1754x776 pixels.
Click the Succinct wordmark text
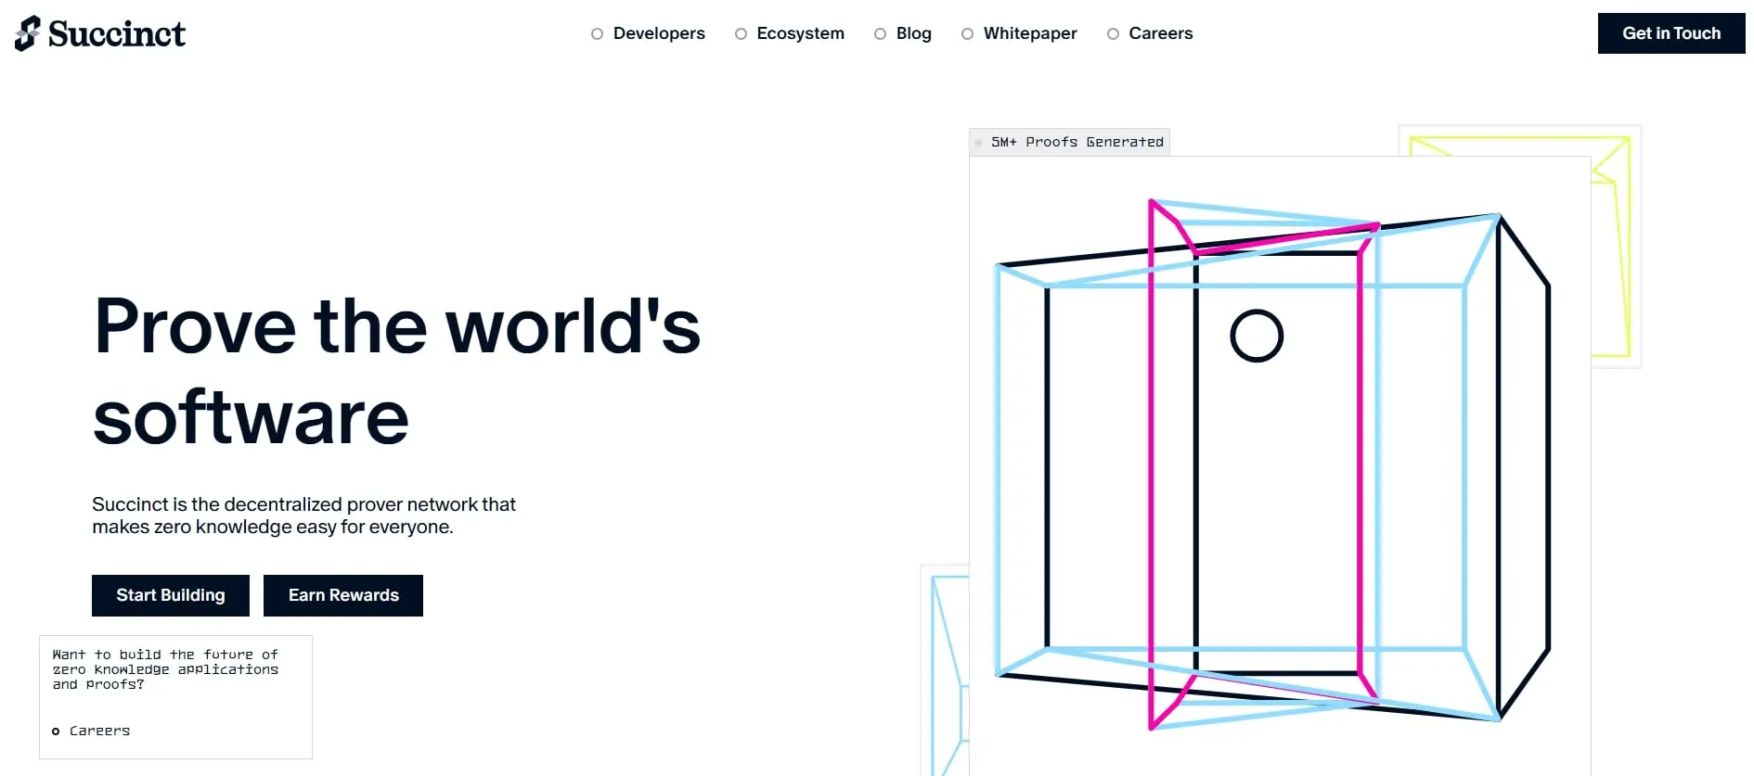[x=117, y=34]
